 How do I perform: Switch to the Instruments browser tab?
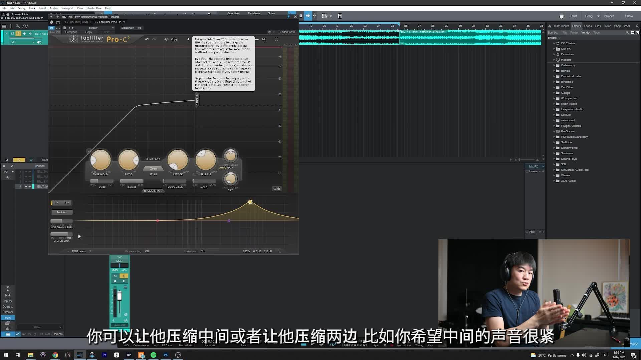(561, 26)
